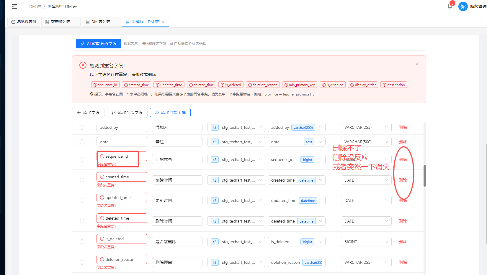Viewport: 487px width, 275px height.
Task: Open the deleted_time source field dropdown
Action: [296, 221]
